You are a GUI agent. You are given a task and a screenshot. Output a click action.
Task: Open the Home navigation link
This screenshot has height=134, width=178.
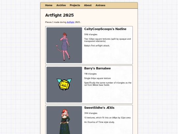tap(49, 5)
